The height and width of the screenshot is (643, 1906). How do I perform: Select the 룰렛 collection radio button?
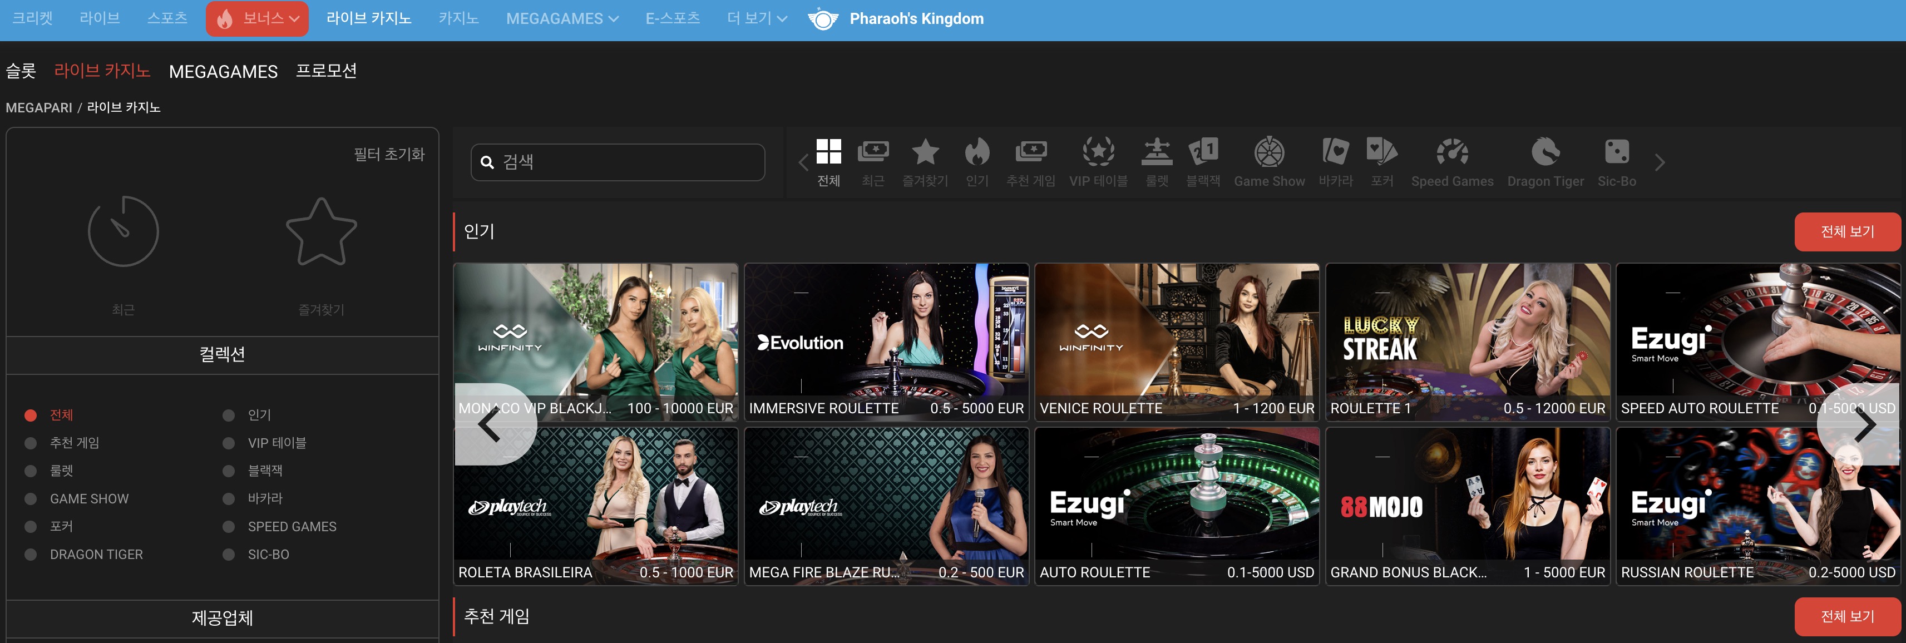(31, 471)
